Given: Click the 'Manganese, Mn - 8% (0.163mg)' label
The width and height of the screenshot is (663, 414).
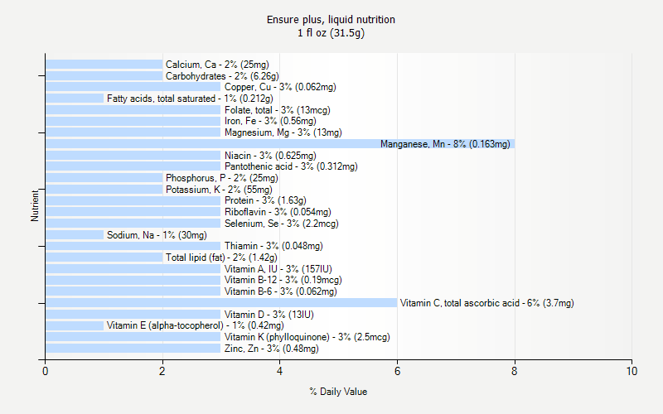Looking at the screenshot, I should click(x=445, y=144).
